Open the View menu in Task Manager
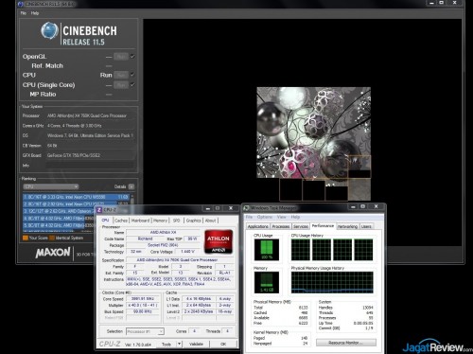 tap(282, 217)
